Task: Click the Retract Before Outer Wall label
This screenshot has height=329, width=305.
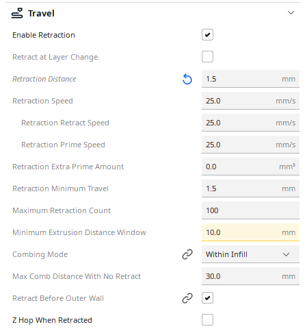Action: (58, 298)
